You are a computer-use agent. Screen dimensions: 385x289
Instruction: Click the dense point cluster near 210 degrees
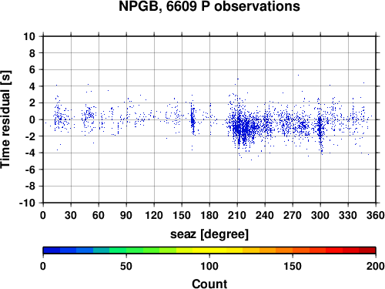[241, 127]
